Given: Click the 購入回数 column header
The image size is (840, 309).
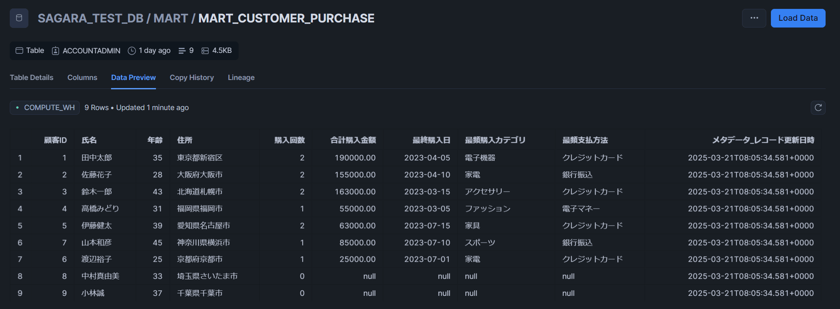Looking at the screenshot, I should tap(289, 140).
